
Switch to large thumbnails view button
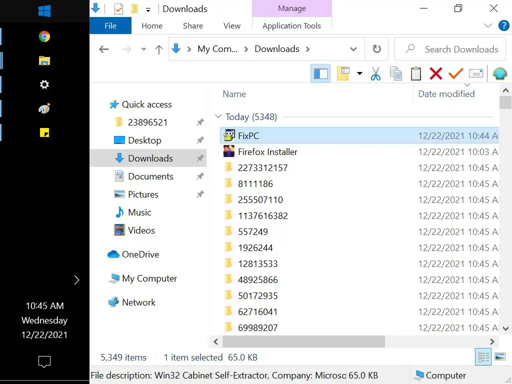[500, 357]
